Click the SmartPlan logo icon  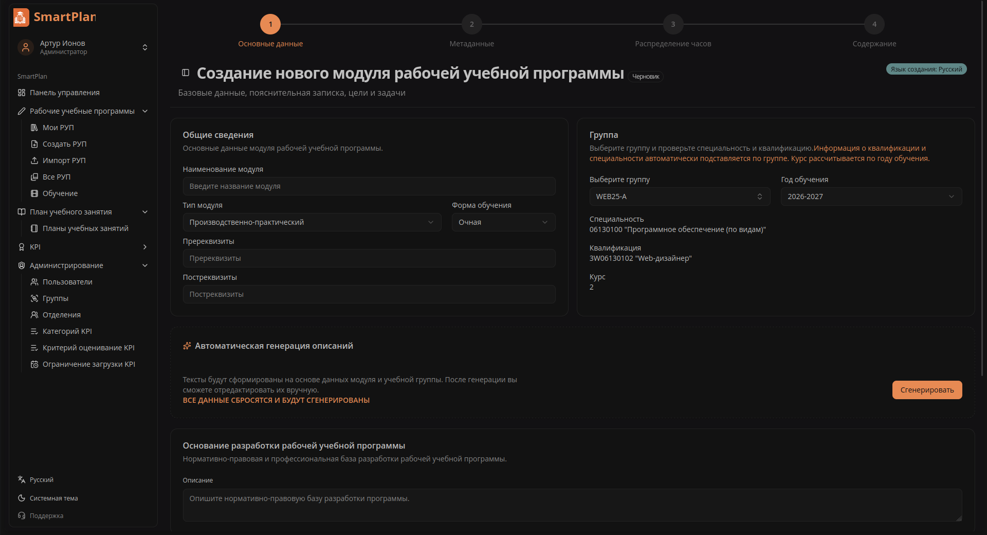coord(21,17)
